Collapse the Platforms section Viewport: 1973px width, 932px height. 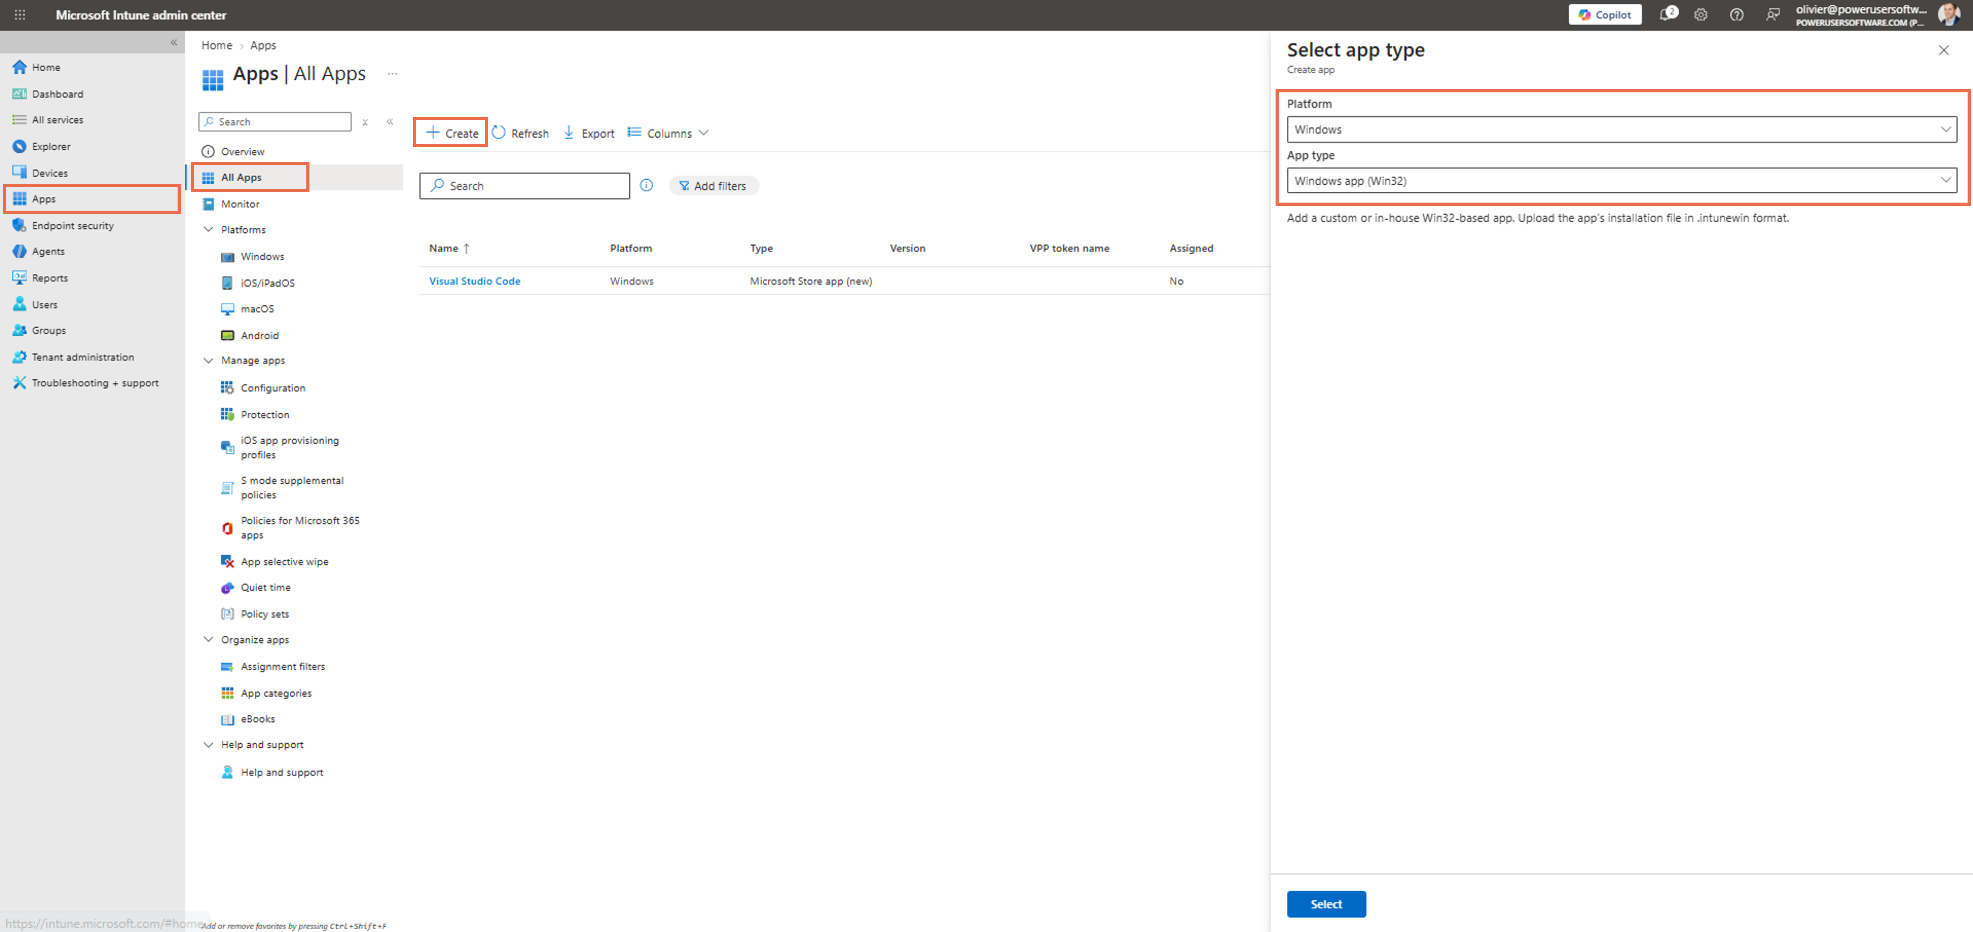(x=208, y=230)
